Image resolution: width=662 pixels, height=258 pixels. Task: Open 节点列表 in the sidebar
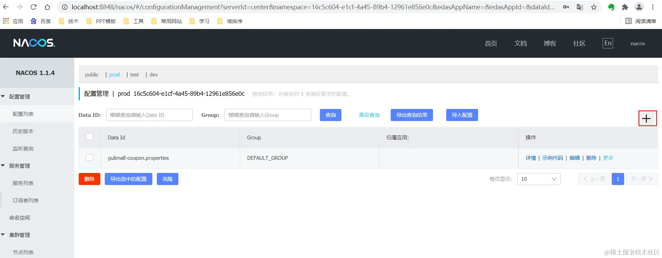(23, 252)
